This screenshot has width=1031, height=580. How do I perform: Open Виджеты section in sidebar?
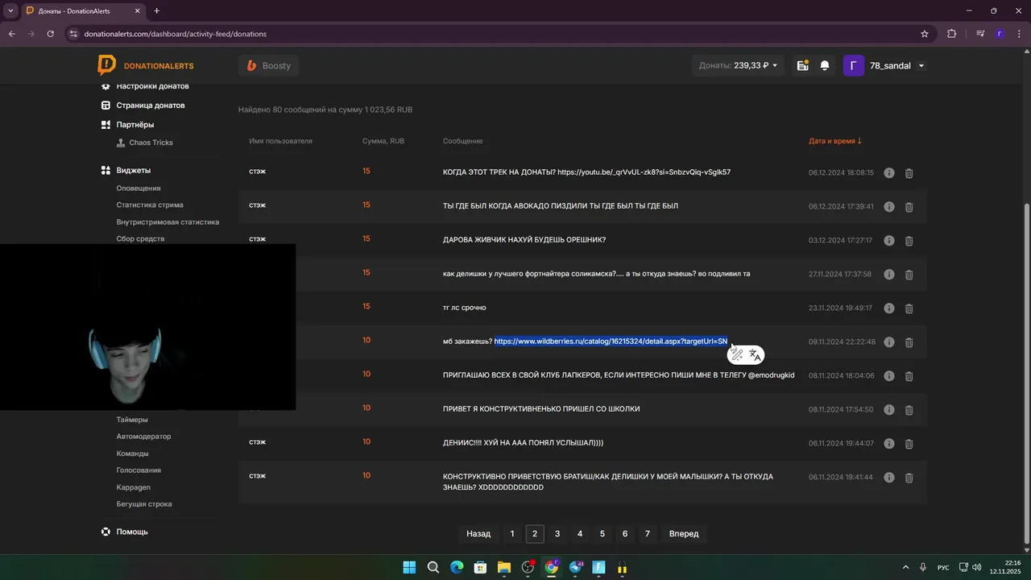pos(133,171)
